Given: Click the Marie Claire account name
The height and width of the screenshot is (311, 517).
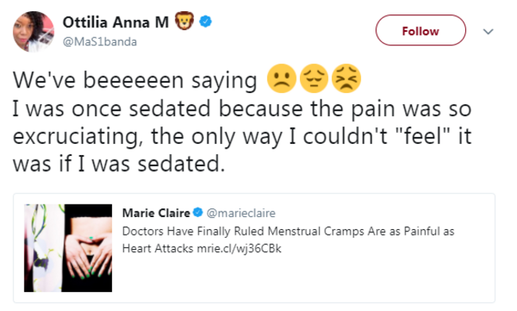Looking at the screenshot, I should pos(156,213).
